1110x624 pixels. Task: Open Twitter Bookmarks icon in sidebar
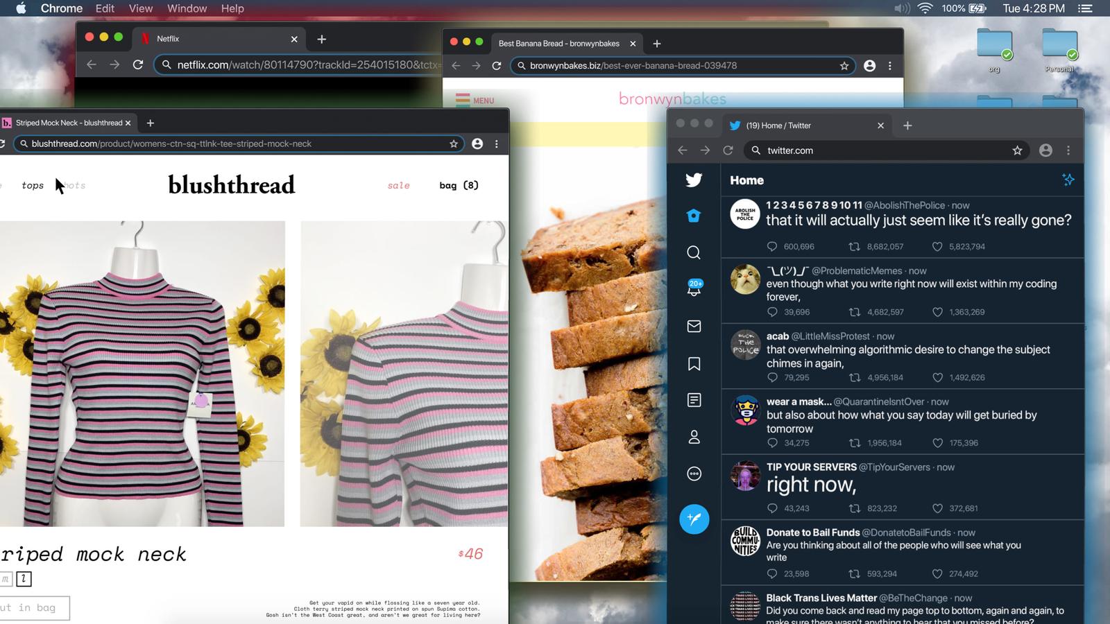tap(694, 364)
